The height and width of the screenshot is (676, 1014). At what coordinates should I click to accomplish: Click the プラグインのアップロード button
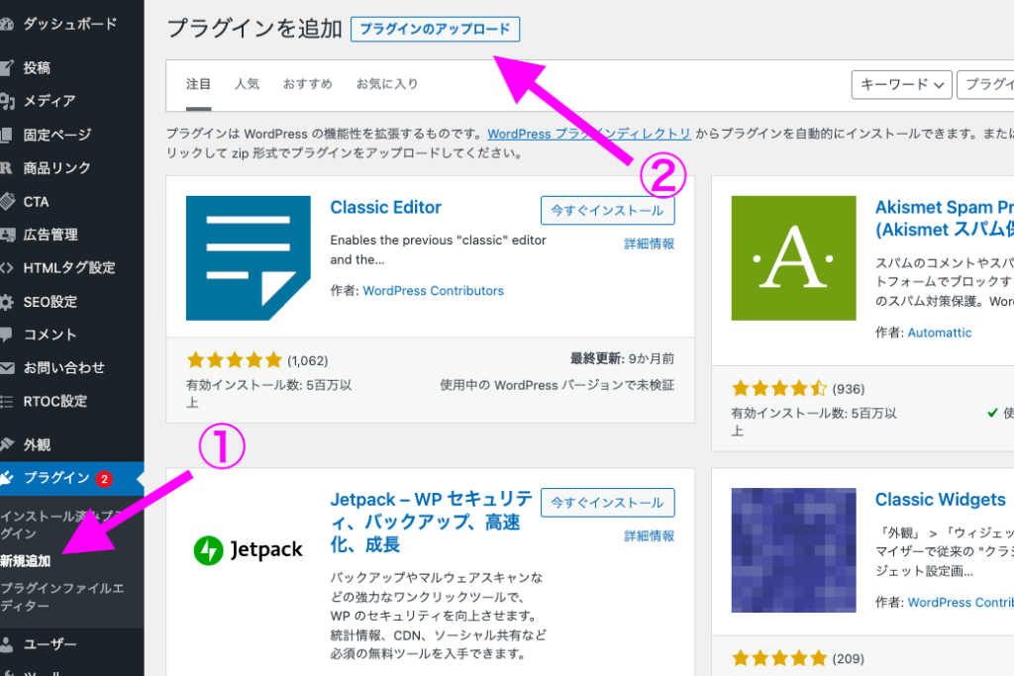[436, 29]
